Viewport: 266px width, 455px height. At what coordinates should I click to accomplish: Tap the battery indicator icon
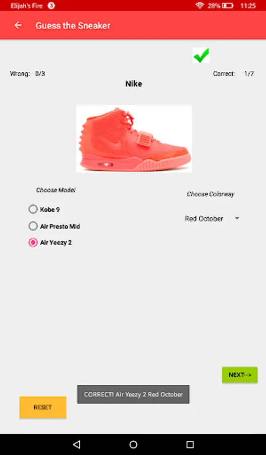tap(228, 6)
